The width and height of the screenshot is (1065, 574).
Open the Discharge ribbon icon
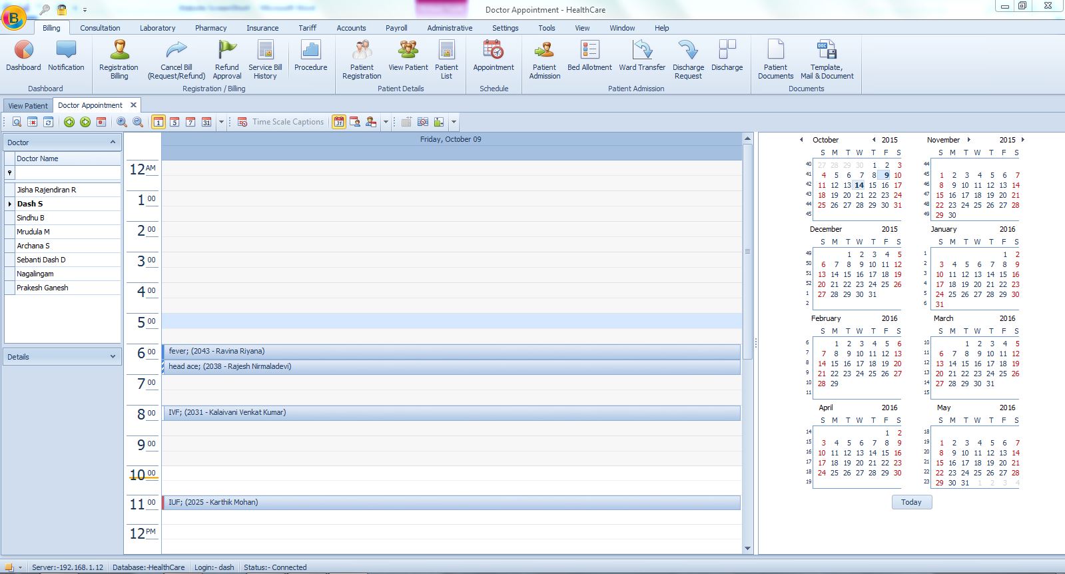coord(727,56)
